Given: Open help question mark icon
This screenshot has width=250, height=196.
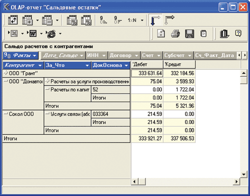Looking at the screenshot, I should [238, 33].
